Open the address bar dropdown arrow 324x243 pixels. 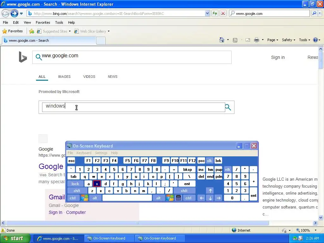pos(207,13)
